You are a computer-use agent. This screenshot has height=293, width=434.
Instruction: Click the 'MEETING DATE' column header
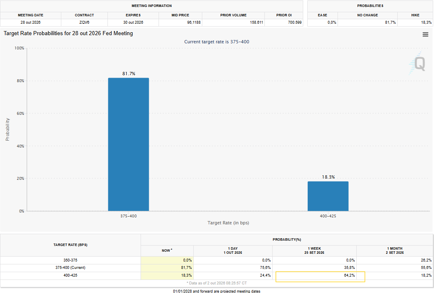click(31, 15)
